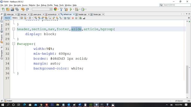Open the Tools menu
Image resolution: width=191 pixels, height=107 pixels.
[x=61, y=5]
